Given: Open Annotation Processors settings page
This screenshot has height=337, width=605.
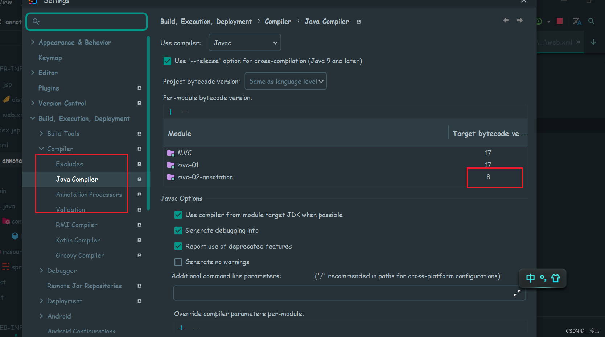Looking at the screenshot, I should point(89,195).
